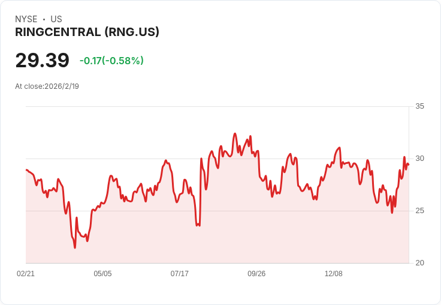The width and height of the screenshot is (441, 305).
Task: Click the lowest dip of the price line
Action: pos(75,247)
